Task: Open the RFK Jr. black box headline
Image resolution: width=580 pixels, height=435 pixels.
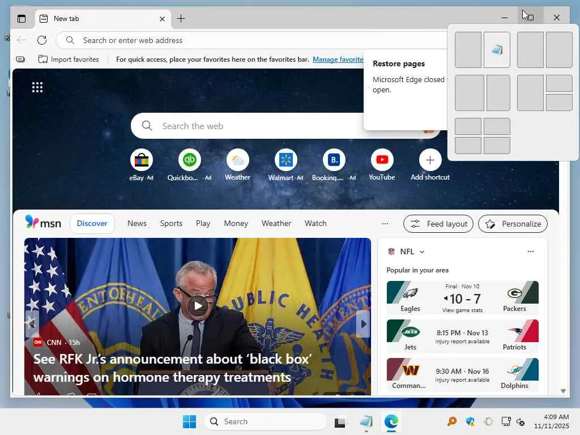Action: pyautogui.click(x=172, y=368)
